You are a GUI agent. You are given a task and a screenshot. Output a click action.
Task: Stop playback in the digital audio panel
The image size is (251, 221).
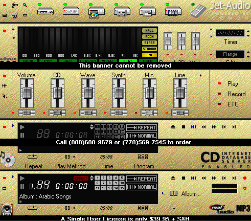(x=184, y=178)
